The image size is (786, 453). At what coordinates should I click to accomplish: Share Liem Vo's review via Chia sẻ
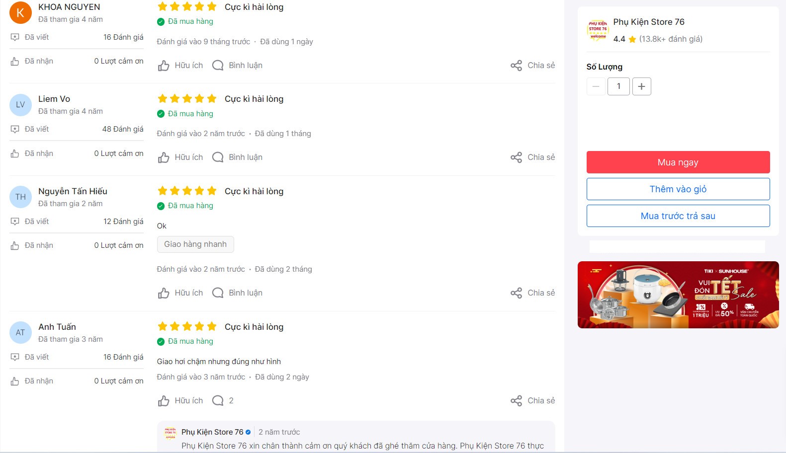[x=532, y=157]
